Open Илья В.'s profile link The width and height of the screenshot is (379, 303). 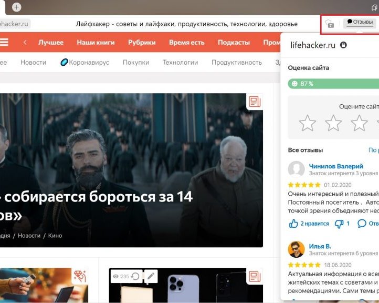pyautogui.click(x=320, y=246)
